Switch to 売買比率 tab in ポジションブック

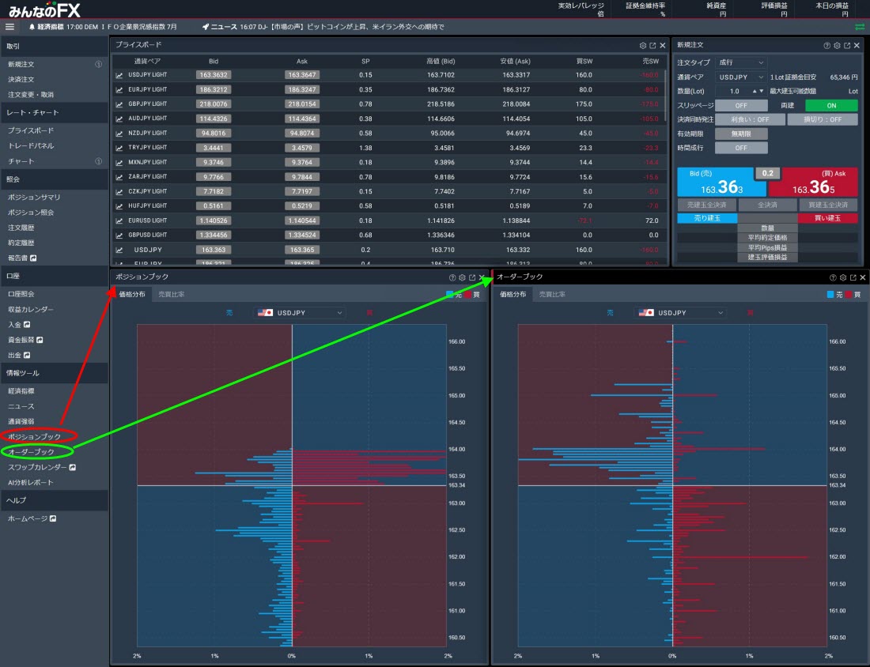(172, 295)
